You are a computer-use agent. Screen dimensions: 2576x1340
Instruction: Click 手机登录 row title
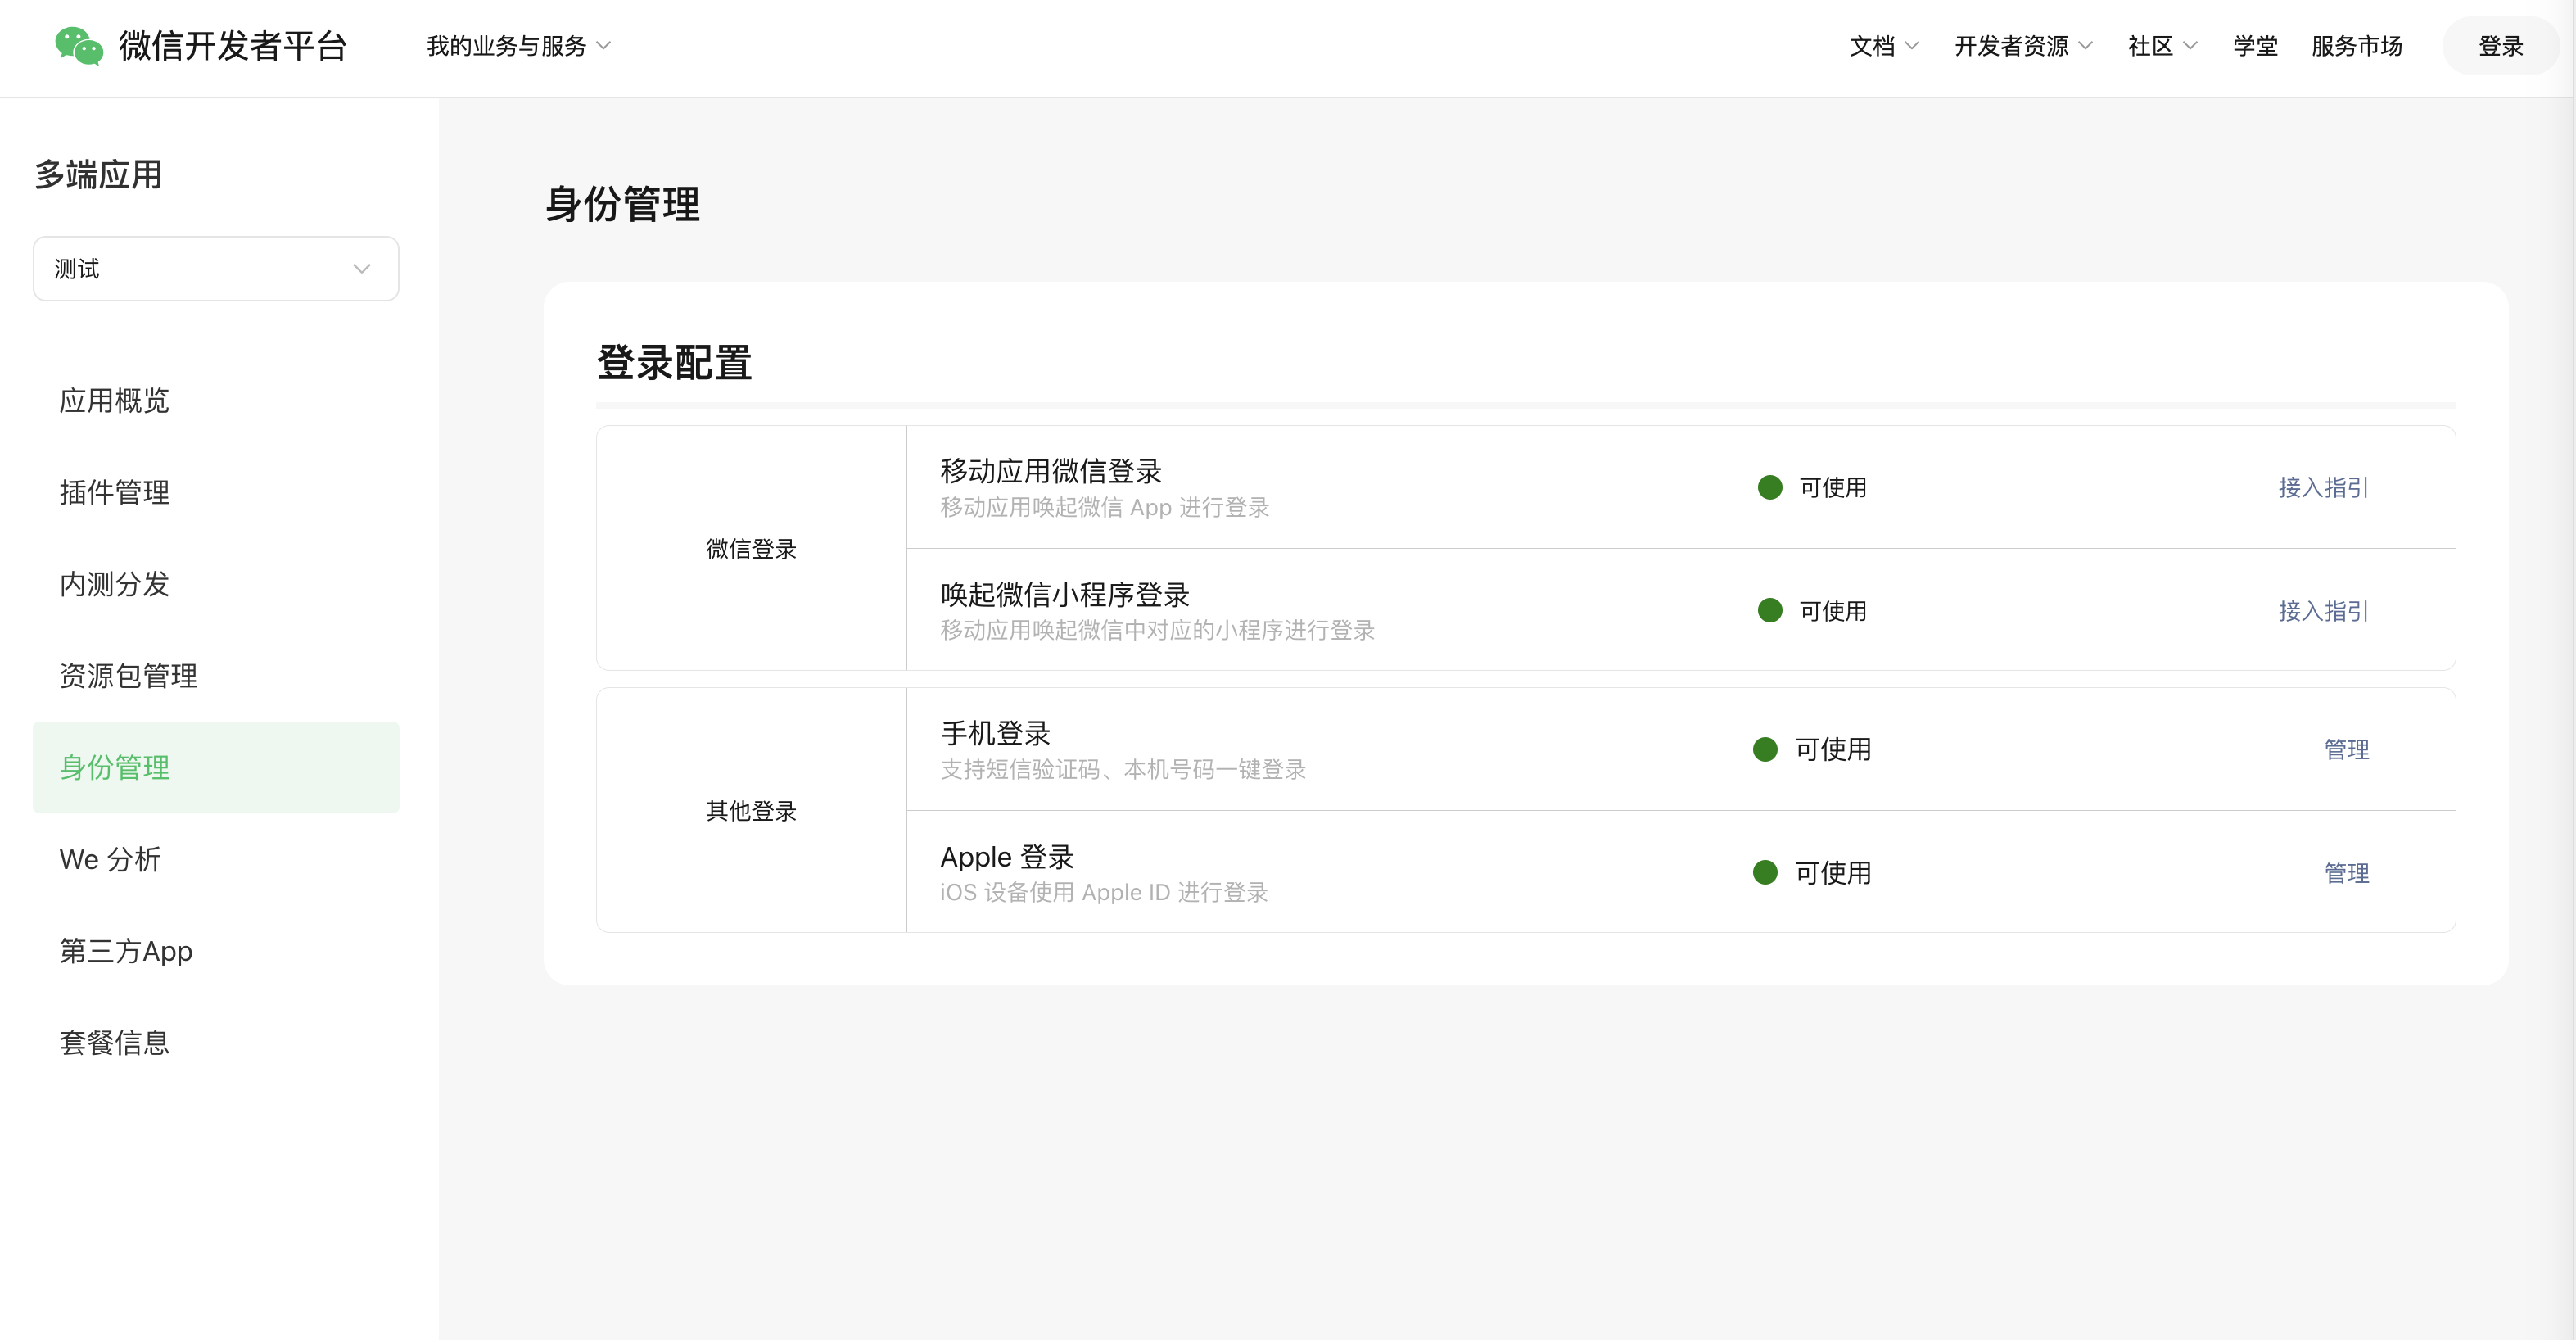(995, 733)
